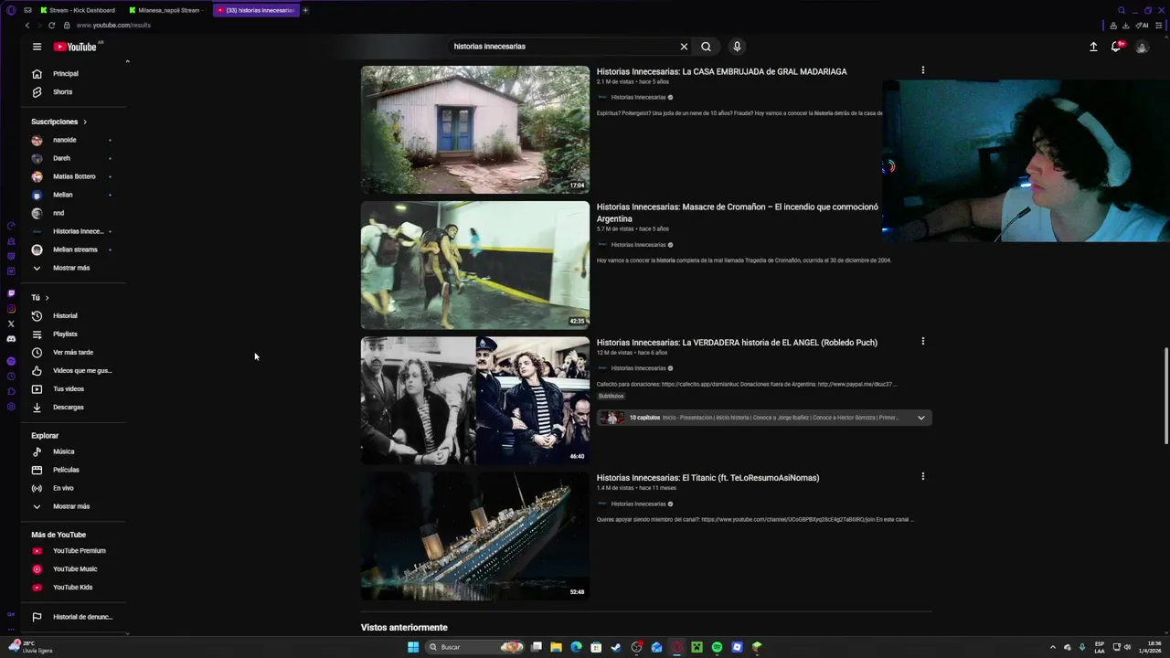Open a new browser tab
The image size is (1170, 658).
(x=305, y=10)
